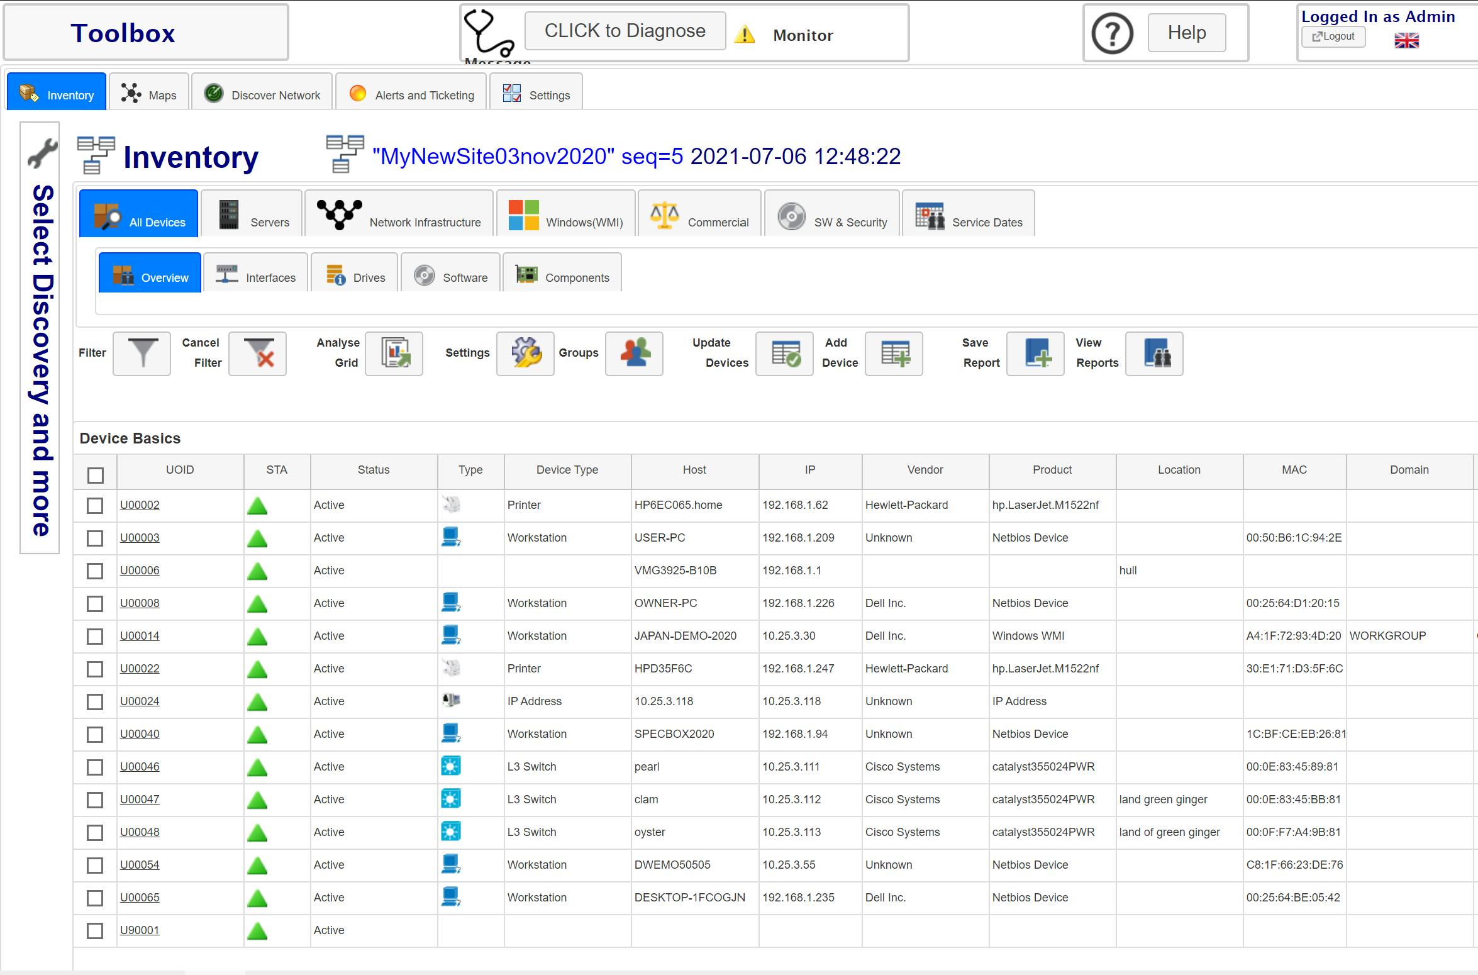Image resolution: width=1478 pixels, height=975 pixels.
Task: Expand Select Discovery and more sidebar
Action: point(40,338)
